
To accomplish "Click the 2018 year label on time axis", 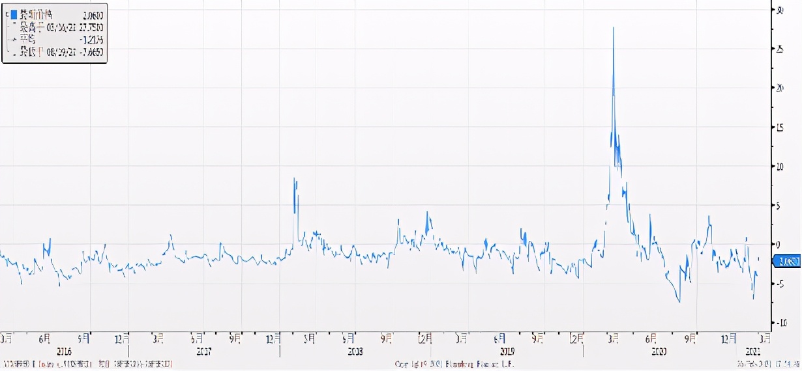I will 355,351.
